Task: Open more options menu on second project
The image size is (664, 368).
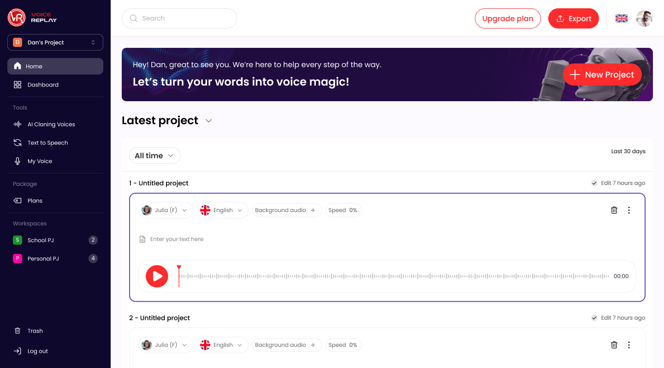Action: [x=629, y=345]
